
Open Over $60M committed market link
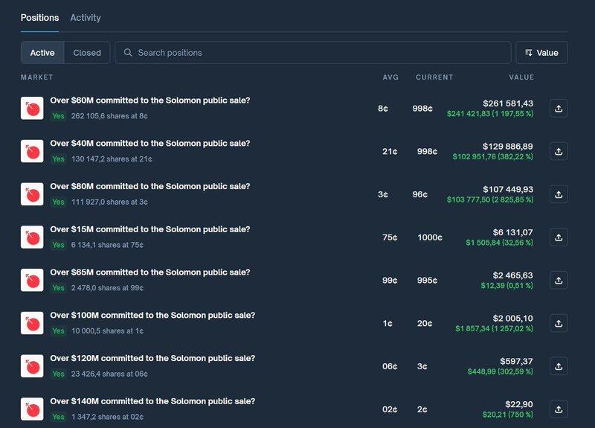click(x=149, y=100)
